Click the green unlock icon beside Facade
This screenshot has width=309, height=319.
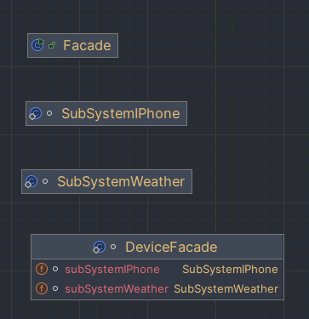52,45
